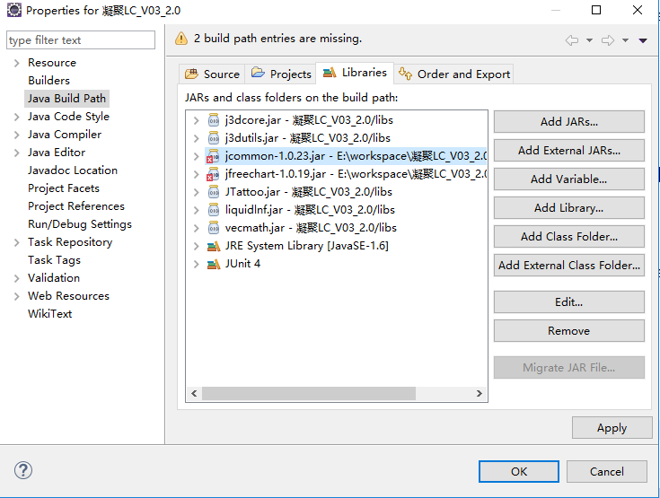The width and height of the screenshot is (660, 498).
Task: Click the help question mark icon
Action: (23, 470)
